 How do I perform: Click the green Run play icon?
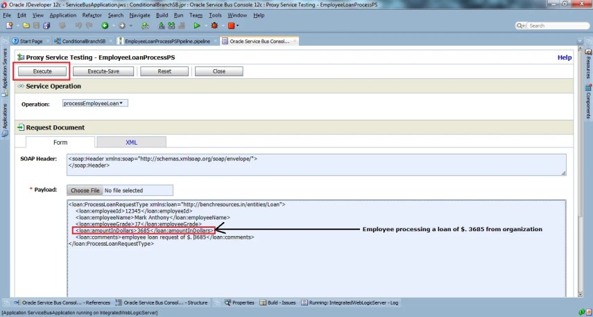coord(197,26)
